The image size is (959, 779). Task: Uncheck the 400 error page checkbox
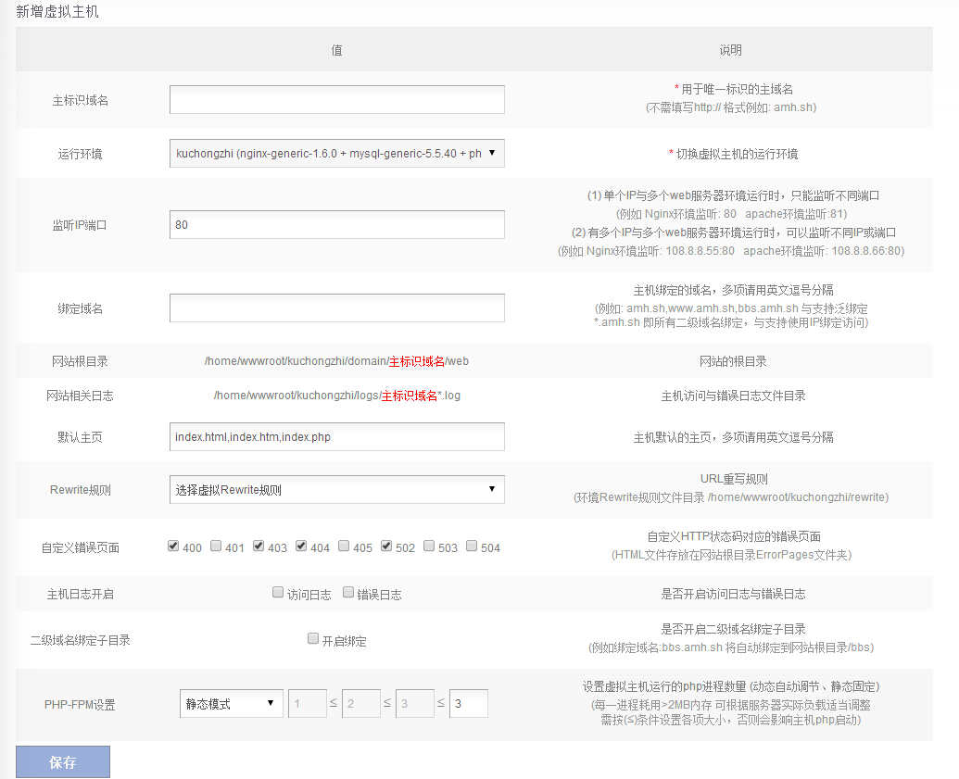(x=173, y=547)
